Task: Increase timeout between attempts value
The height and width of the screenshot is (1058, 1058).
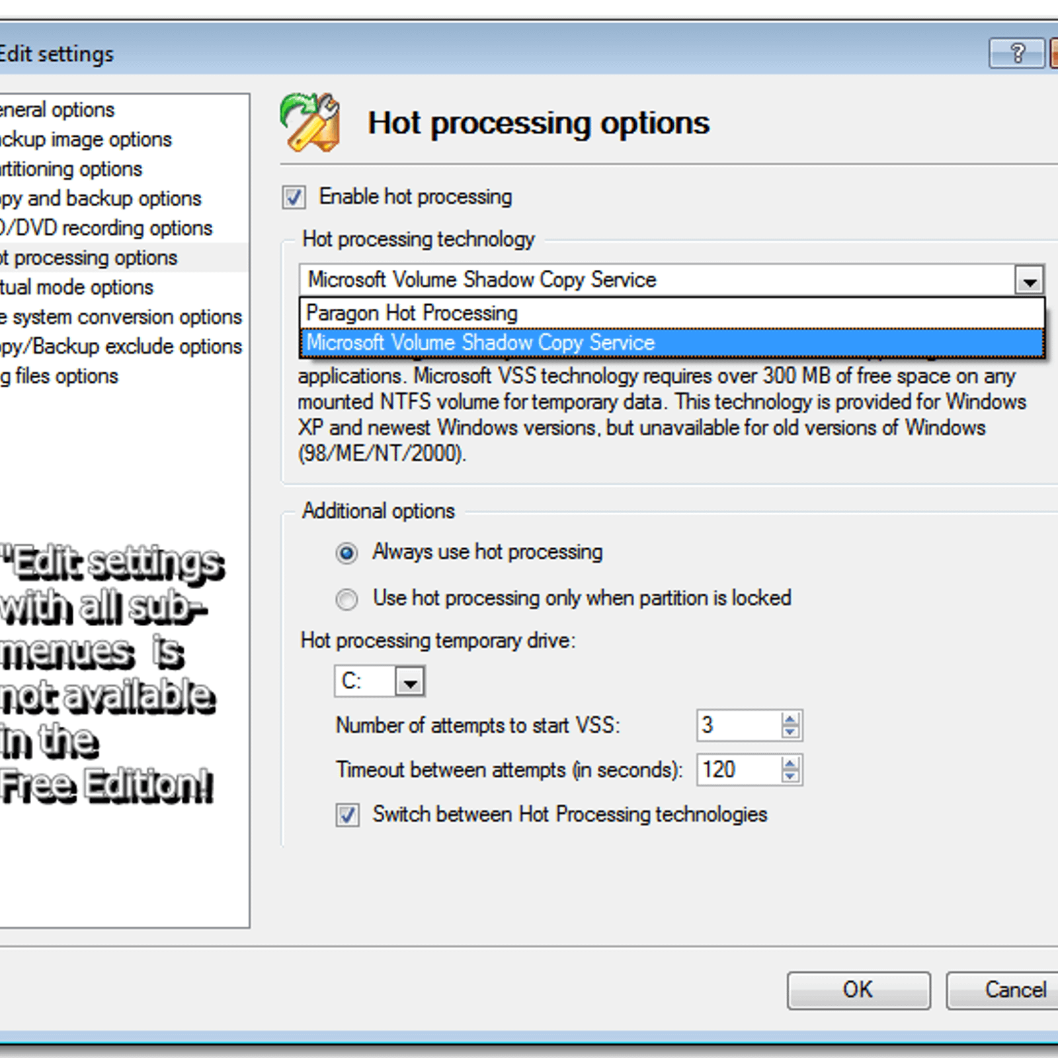Action: 790,763
